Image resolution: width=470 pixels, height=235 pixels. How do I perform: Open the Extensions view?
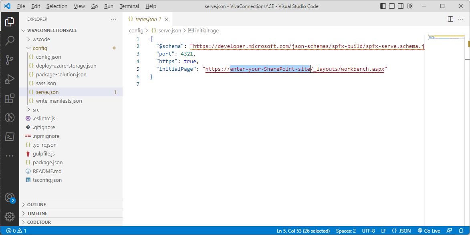[10, 98]
